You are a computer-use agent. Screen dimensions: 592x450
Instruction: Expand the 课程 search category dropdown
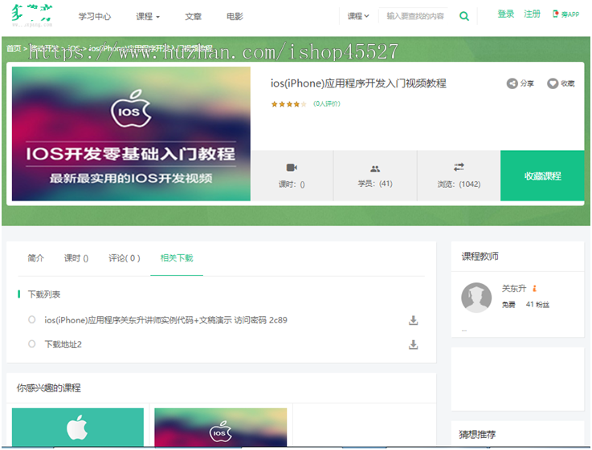click(358, 16)
